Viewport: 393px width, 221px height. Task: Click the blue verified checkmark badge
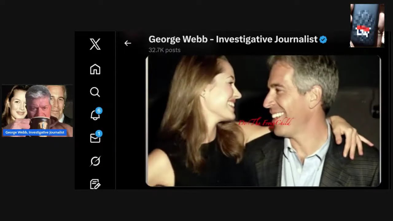point(323,39)
